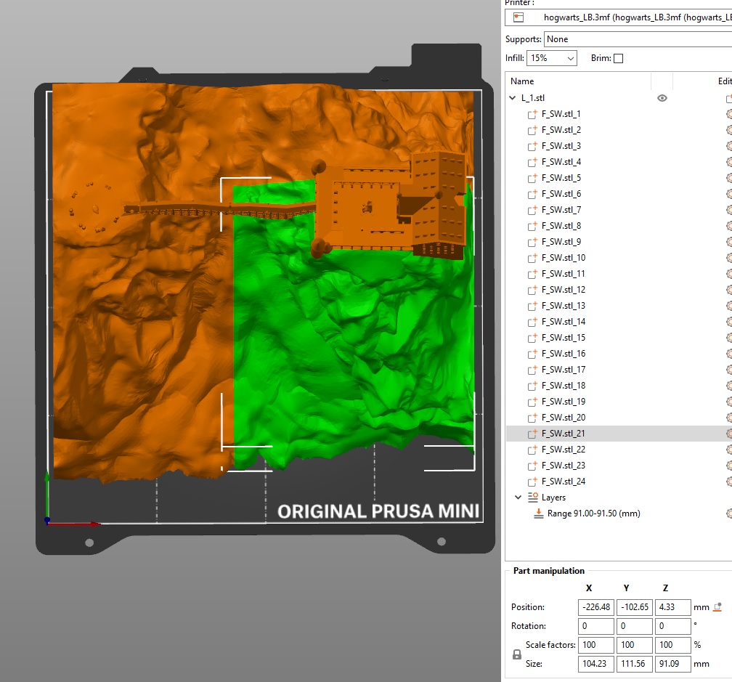The height and width of the screenshot is (682, 732).
Task: Click the modifier icon beside F_SW.stl_17
Action: click(x=532, y=370)
